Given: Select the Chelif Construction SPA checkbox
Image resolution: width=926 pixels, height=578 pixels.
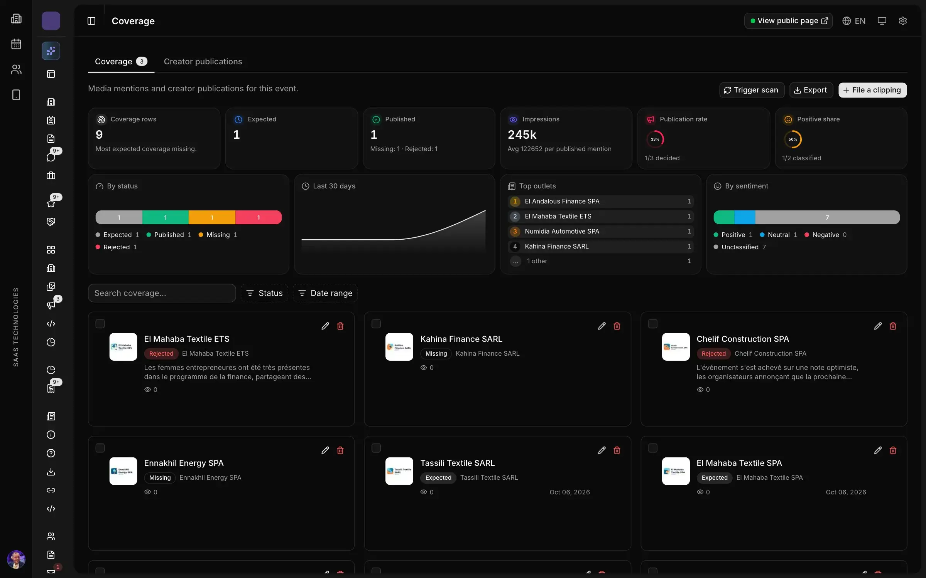Looking at the screenshot, I should coord(653,324).
